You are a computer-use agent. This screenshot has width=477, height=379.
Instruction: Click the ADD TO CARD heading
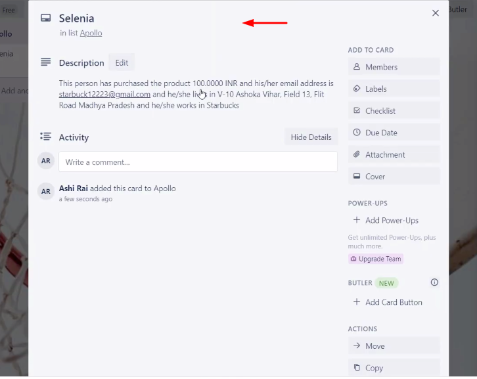tap(371, 50)
